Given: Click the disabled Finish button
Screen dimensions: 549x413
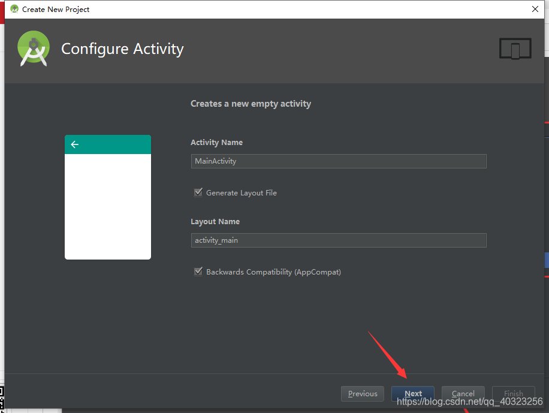Looking at the screenshot, I should pyautogui.click(x=513, y=394).
